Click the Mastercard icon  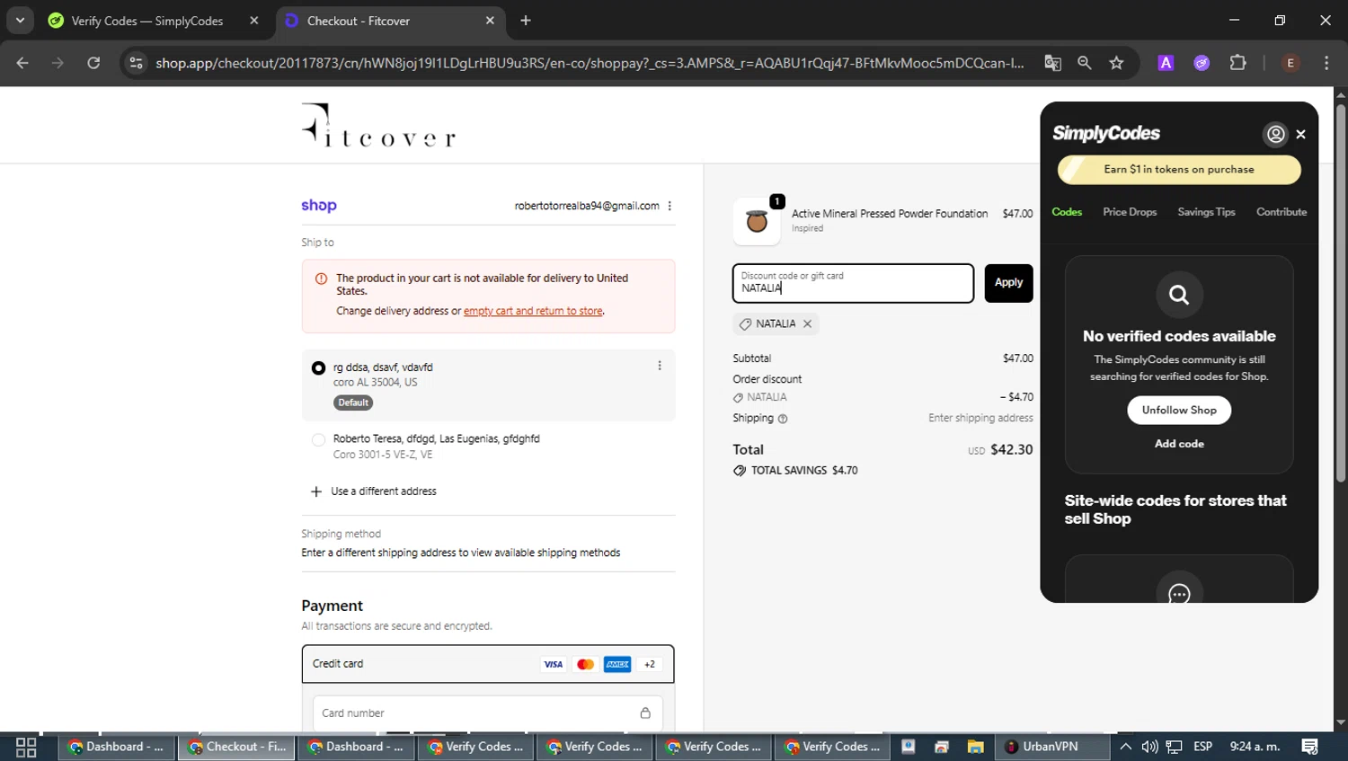coord(585,665)
